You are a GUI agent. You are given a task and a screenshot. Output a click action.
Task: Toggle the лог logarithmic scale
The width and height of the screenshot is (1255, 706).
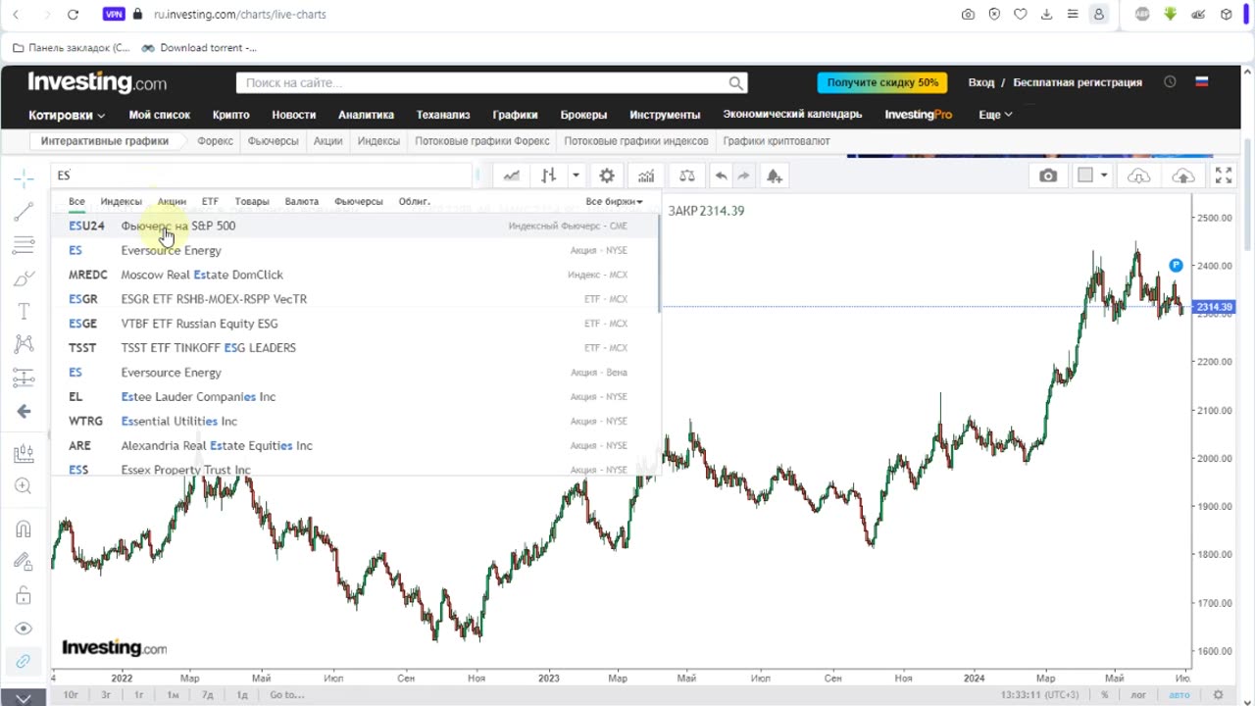tap(1138, 695)
